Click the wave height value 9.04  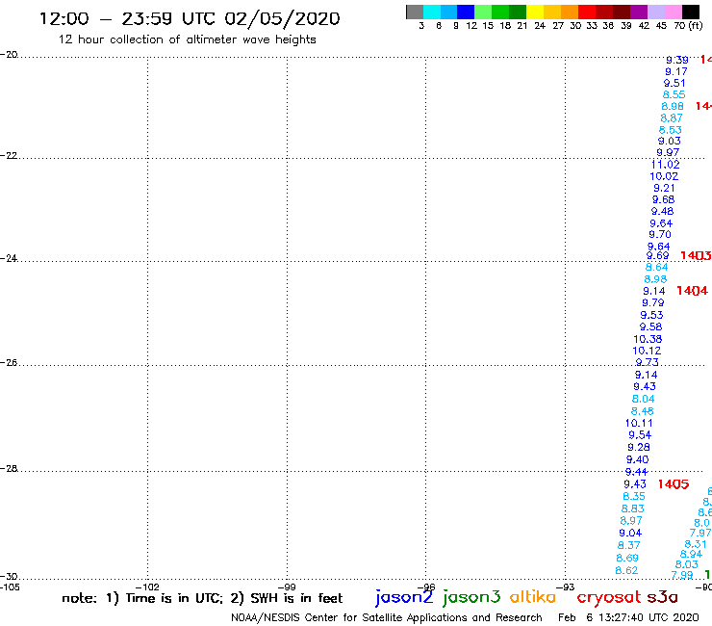coord(630,533)
